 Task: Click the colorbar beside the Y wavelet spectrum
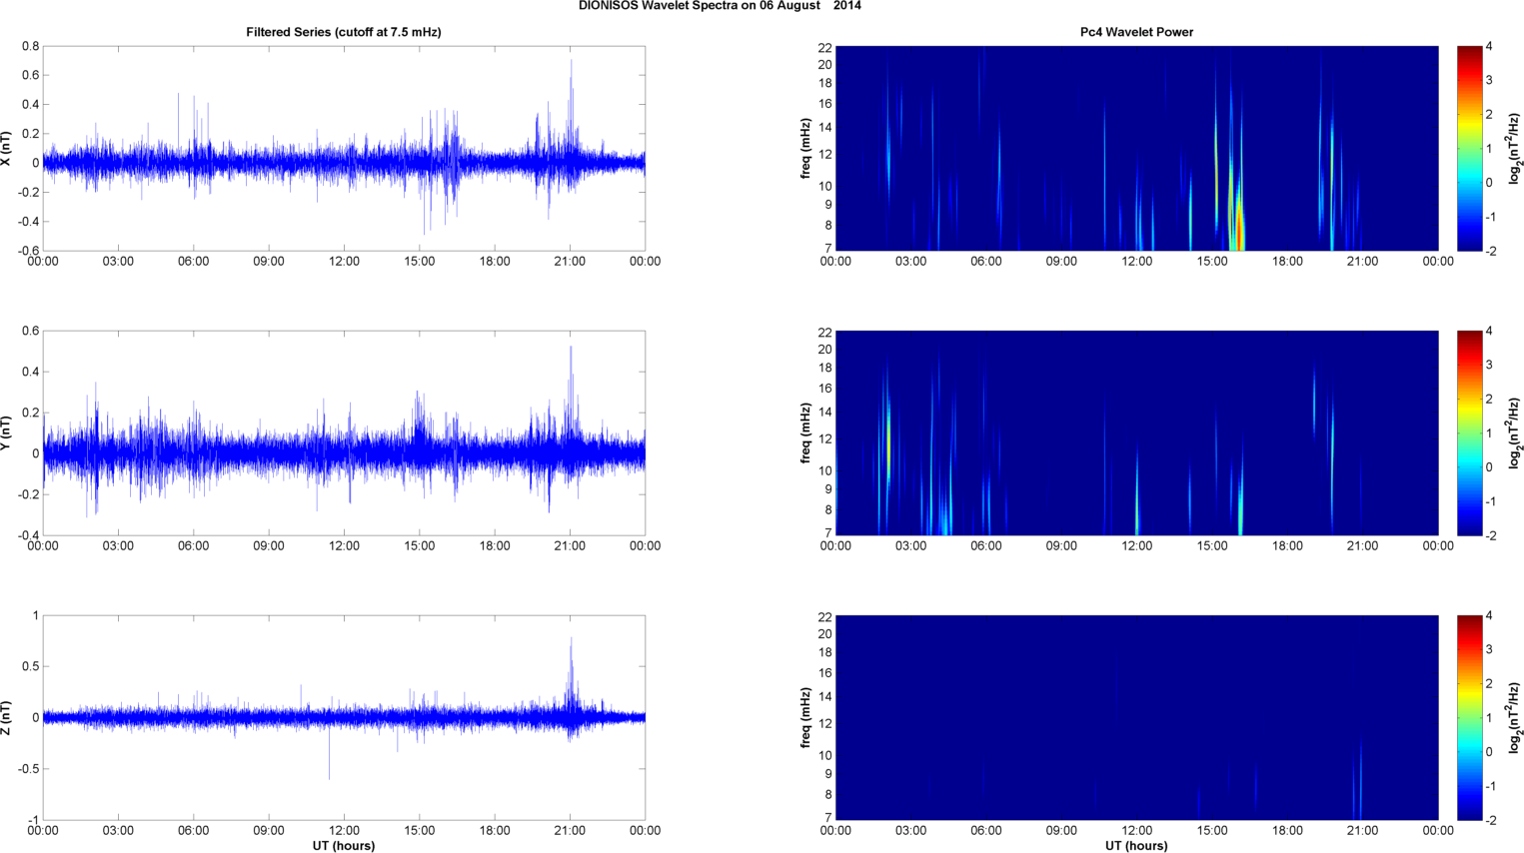click(1469, 432)
